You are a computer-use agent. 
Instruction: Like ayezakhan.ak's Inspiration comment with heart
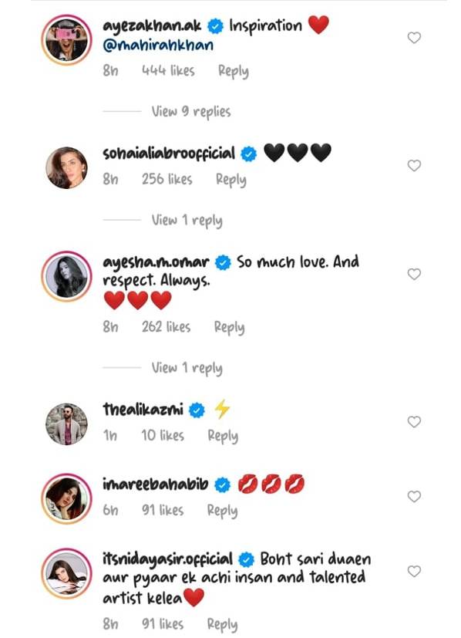pyautogui.click(x=414, y=38)
